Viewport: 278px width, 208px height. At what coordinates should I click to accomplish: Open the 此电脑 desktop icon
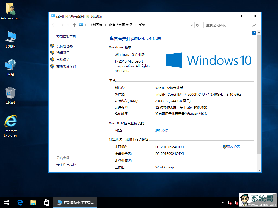tap(11, 40)
